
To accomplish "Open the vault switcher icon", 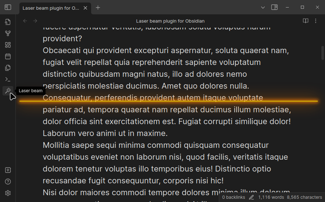I will point(8,170).
